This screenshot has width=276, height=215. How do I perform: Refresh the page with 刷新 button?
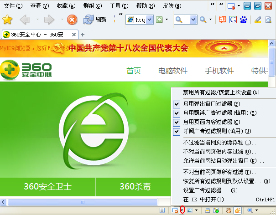(95, 19)
